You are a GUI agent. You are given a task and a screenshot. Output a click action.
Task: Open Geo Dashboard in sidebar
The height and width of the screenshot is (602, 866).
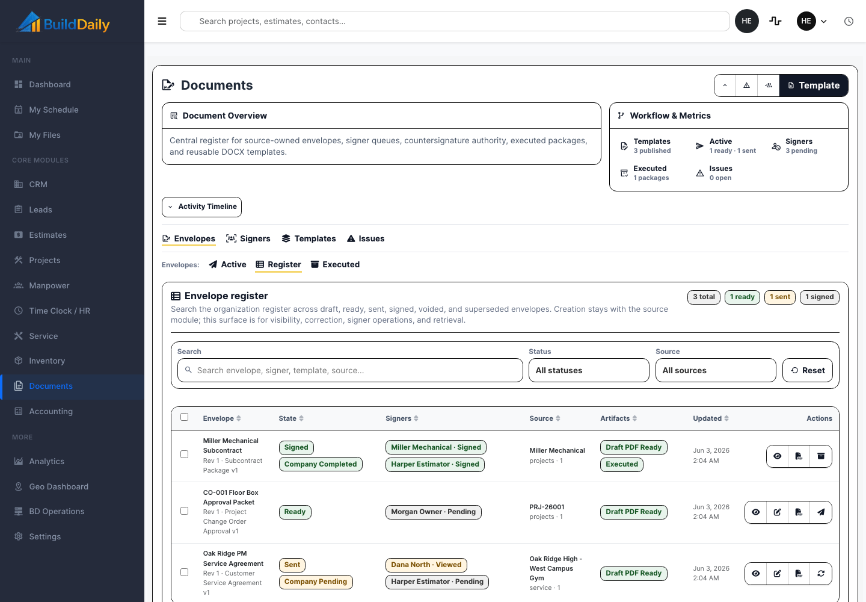click(x=72, y=486)
